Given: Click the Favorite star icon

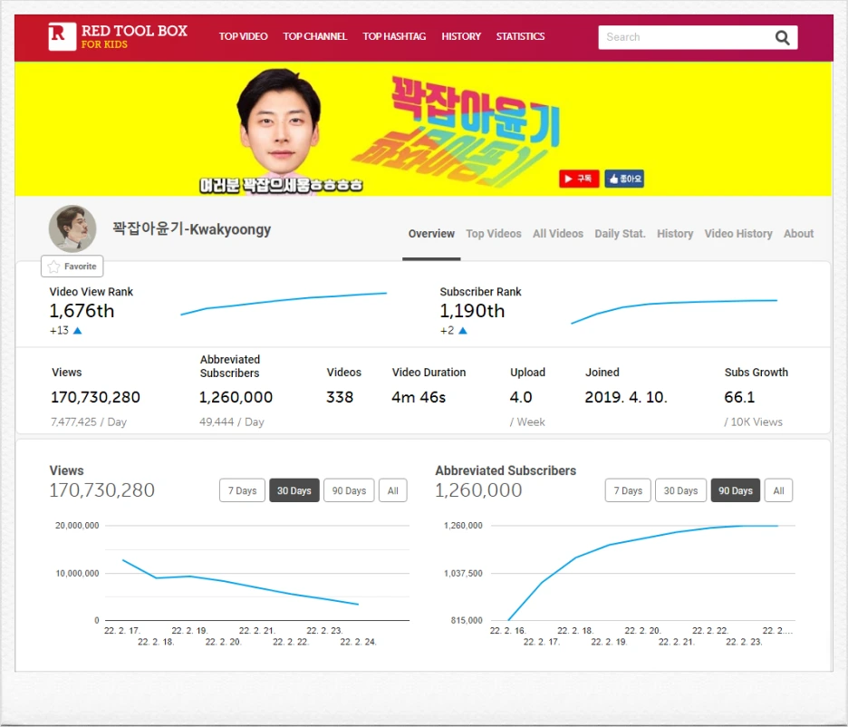Looking at the screenshot, I should pos(53,267).
